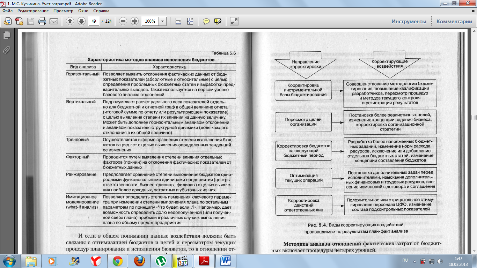Open the Редактирование menu
The image size is (477, 268).
(x=33, y=11)
